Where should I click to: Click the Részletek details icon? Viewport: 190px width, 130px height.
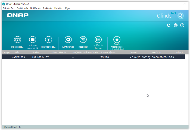click(83, 40)
